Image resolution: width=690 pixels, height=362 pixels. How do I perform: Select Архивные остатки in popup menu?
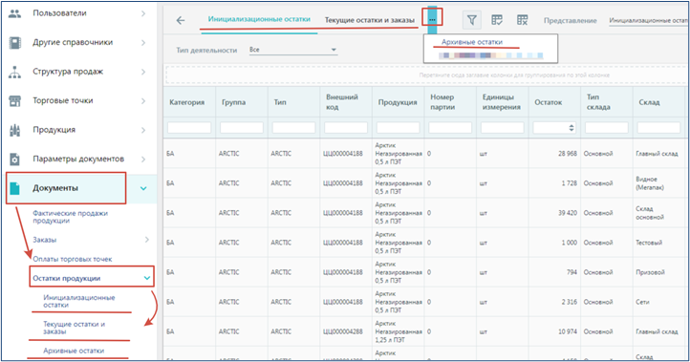pyautogui.click(x=472, y=42)
